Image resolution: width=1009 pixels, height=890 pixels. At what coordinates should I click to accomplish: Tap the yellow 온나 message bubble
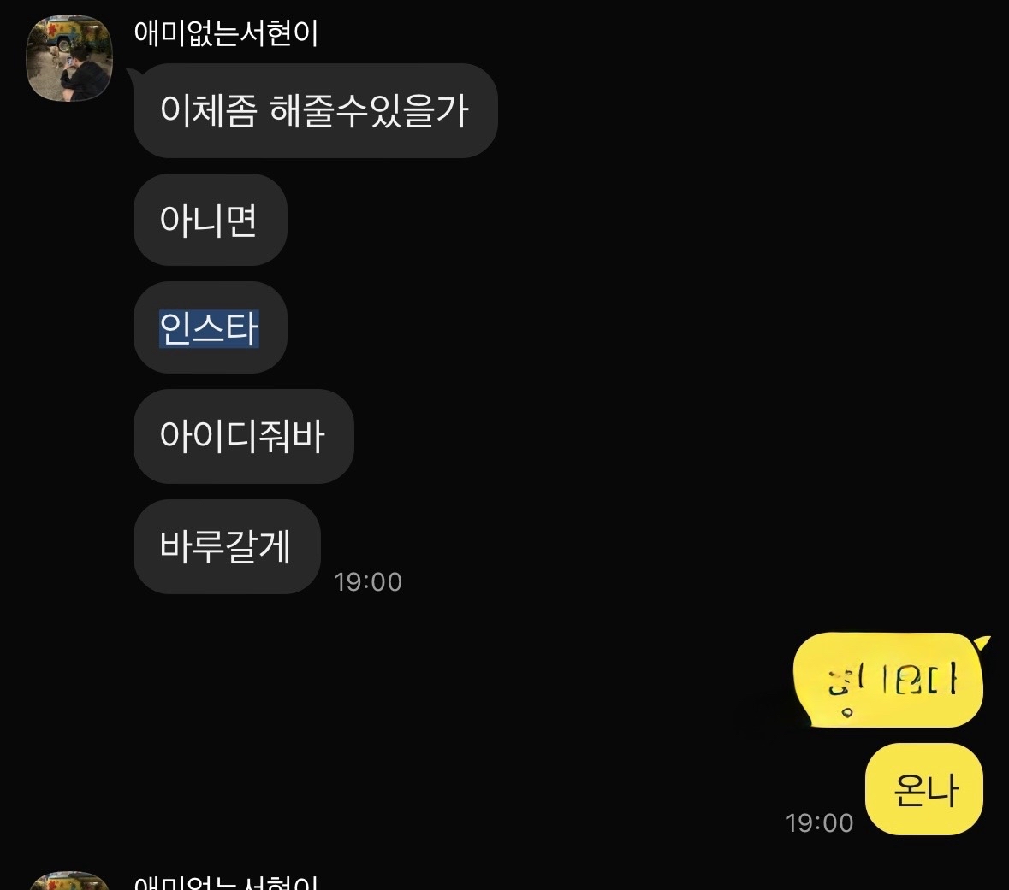[x=924, y=789]
